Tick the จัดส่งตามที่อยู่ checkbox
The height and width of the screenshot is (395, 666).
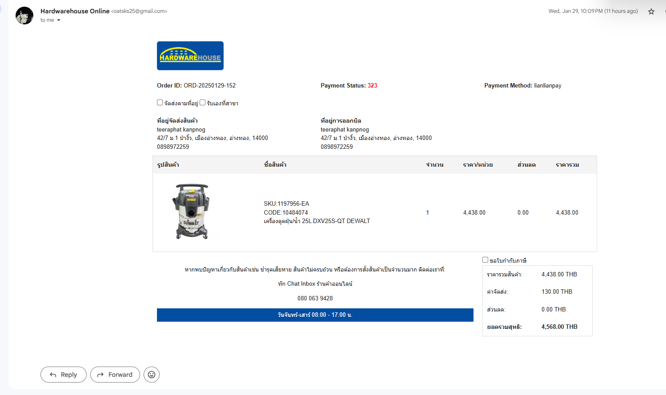[x=160, y=103]
